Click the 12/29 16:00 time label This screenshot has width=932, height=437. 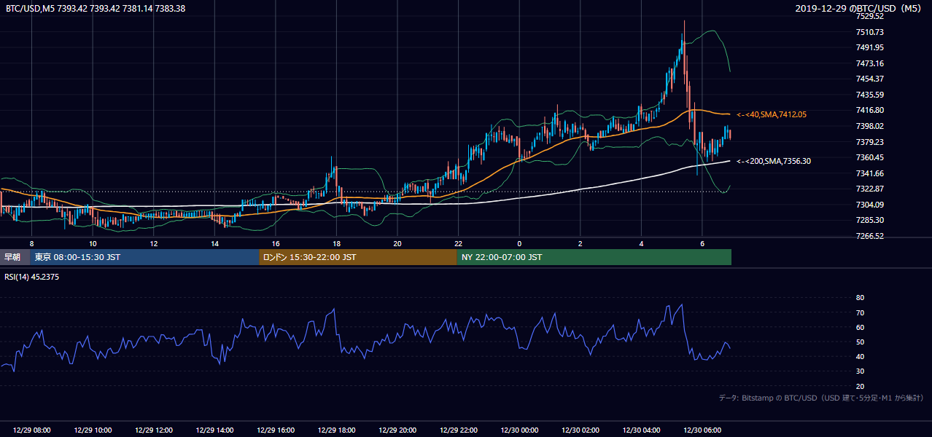[x=276, y=430]
